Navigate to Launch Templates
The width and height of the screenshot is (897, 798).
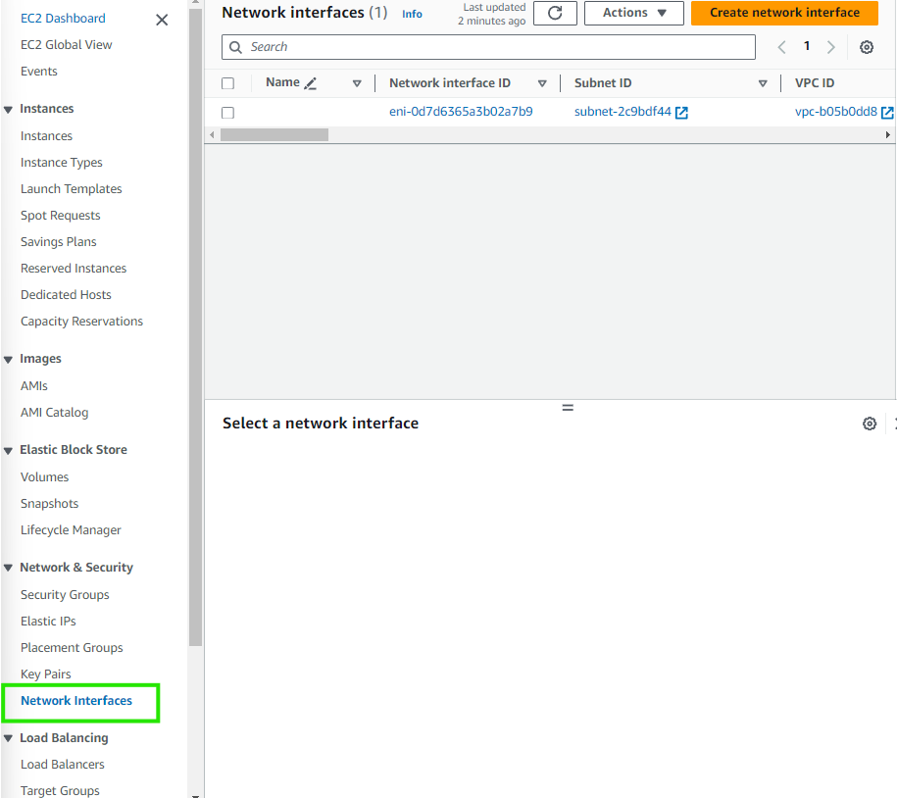coord(72,189)
